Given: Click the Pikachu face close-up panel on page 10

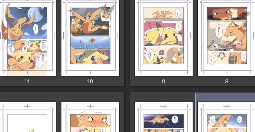Looking at the screenshot, I should pos(90,57).
